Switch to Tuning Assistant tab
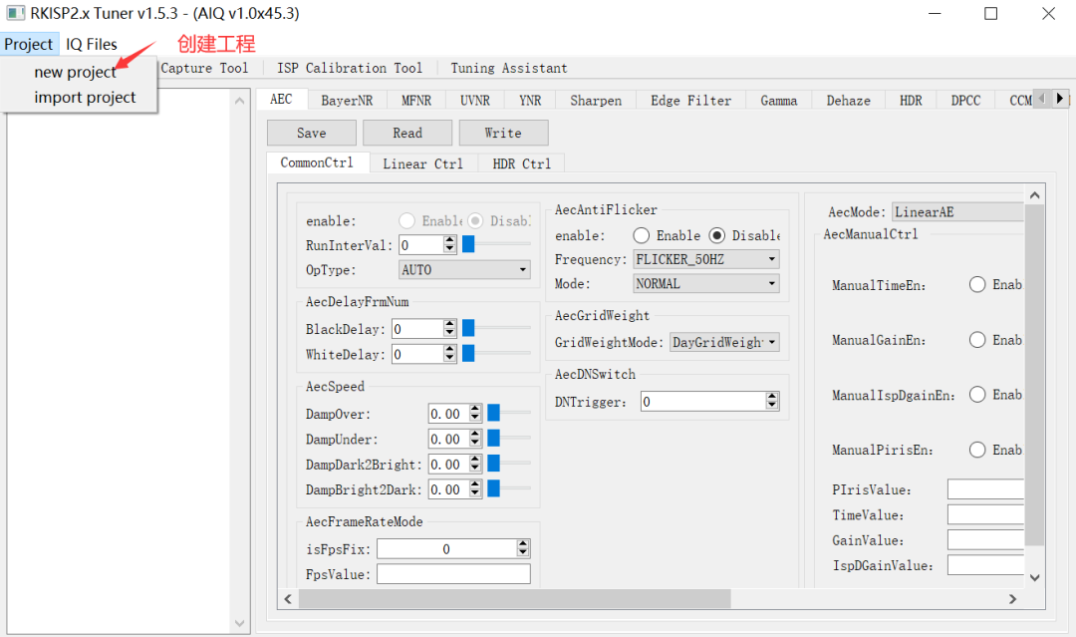 [508, 68]
